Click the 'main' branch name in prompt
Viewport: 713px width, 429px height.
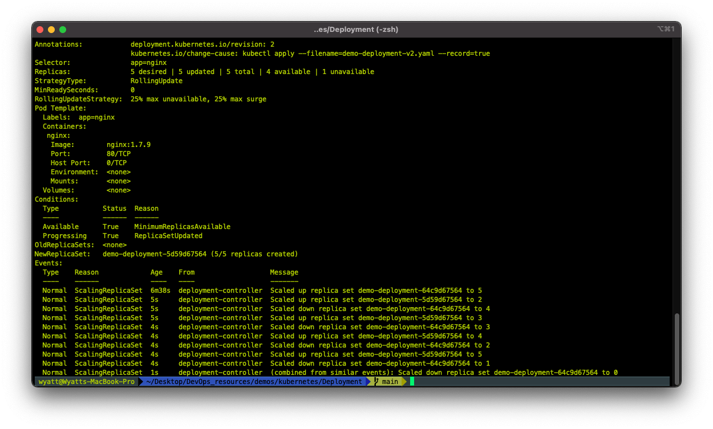[x=390, y=382]
